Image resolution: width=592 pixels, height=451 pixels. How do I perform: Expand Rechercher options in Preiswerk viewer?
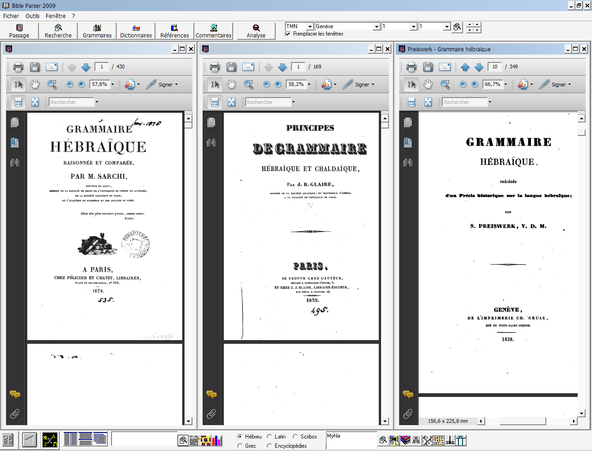490,102
